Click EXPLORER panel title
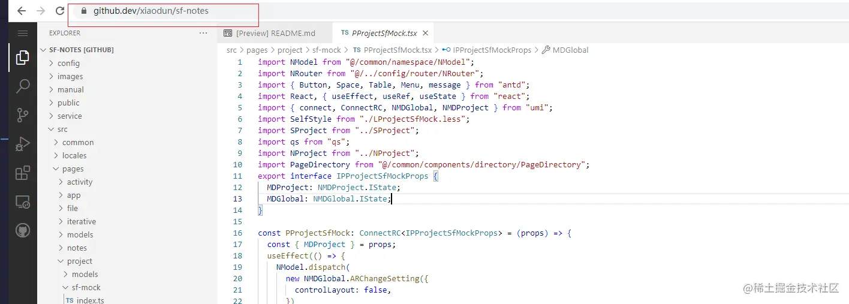 coord(65,33)
